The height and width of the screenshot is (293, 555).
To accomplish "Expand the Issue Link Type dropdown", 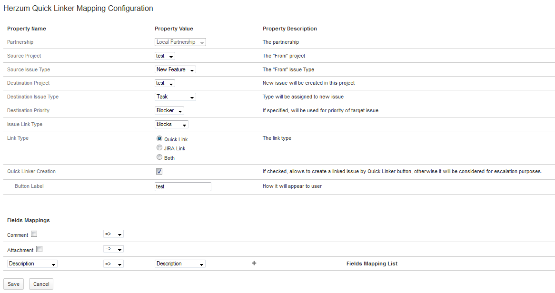I will (x=171, y=125).
